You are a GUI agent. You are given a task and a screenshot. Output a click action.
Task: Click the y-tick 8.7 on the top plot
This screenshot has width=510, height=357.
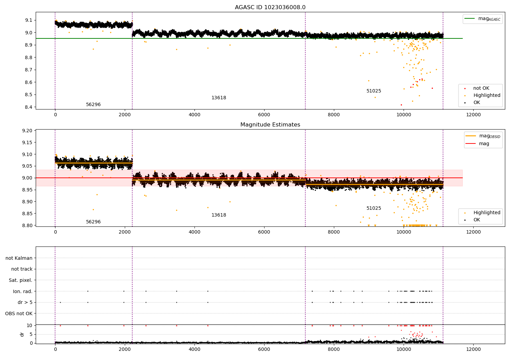[x=29, y=70]
